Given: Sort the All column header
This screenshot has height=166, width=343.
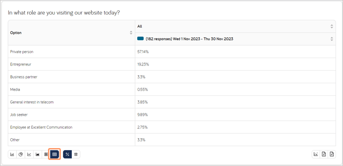Looking at the screenshot, I should [x=332, y=27].
